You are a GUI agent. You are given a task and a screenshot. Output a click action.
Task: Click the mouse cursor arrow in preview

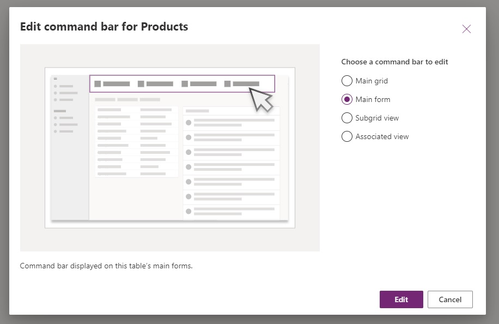[x=260, y=100]
